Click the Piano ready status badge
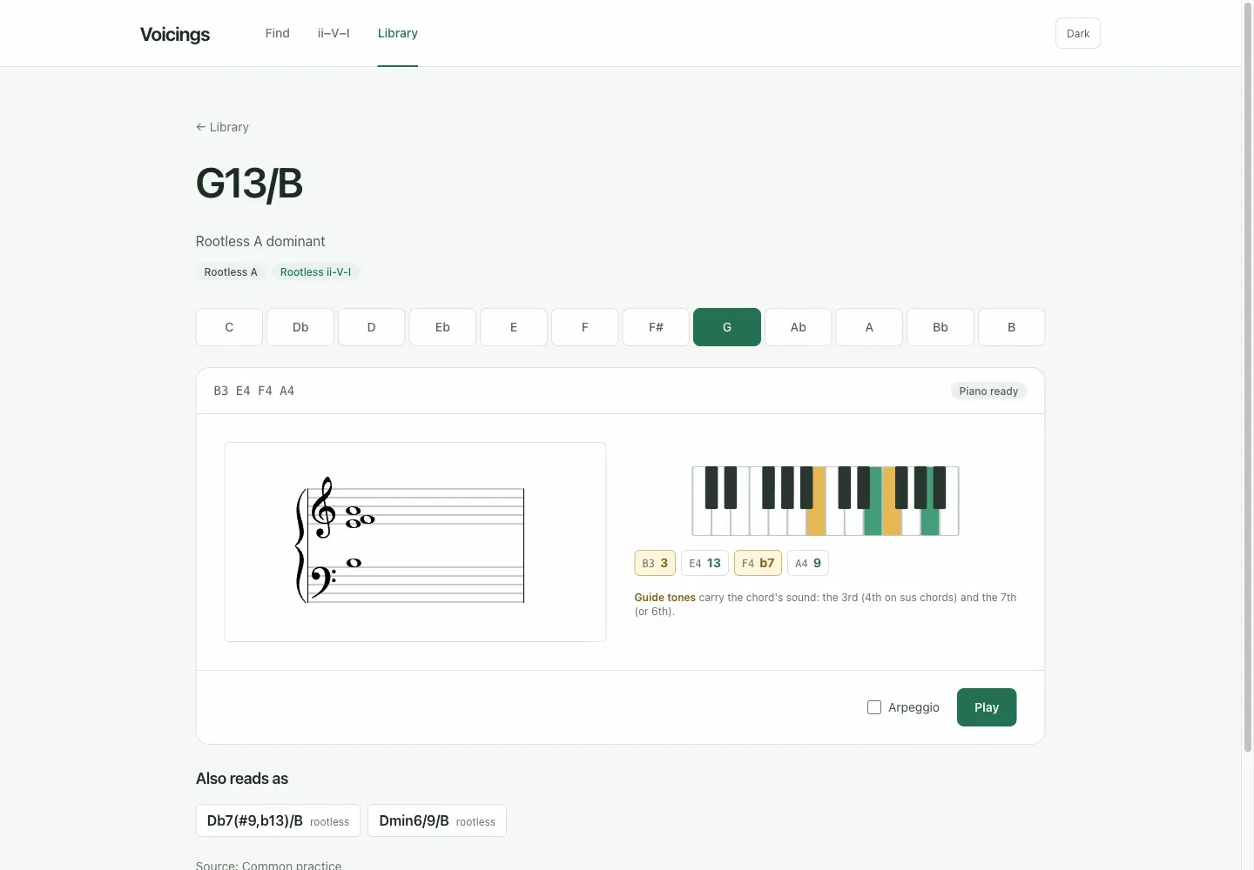The image size is (1254, 870). click(988, 391)
